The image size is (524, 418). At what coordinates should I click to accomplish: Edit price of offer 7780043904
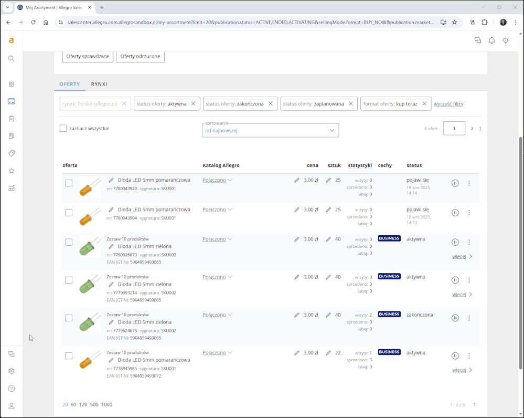coord(297,210)
